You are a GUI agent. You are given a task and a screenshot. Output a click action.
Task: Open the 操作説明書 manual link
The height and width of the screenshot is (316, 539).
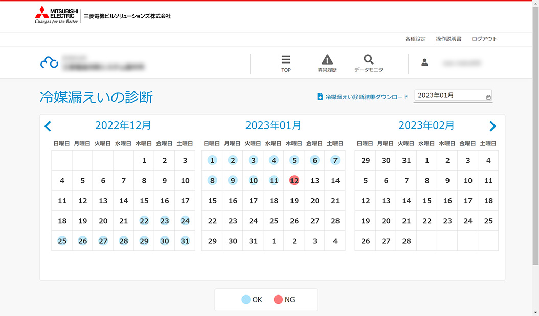(x=448, y=39)
